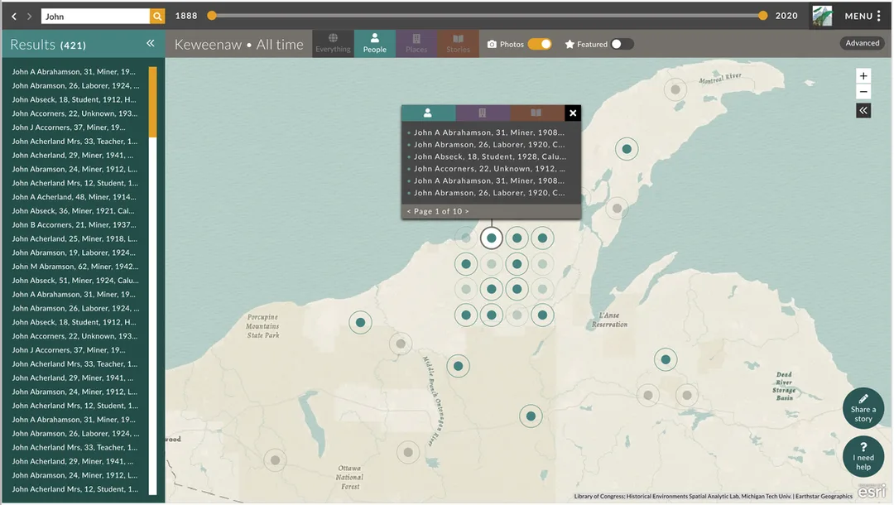The width and height of the screenshot is (894, 505).
Task: Select result John Abseck, 36, Miner, 1921
Action: tap(73, 211)
